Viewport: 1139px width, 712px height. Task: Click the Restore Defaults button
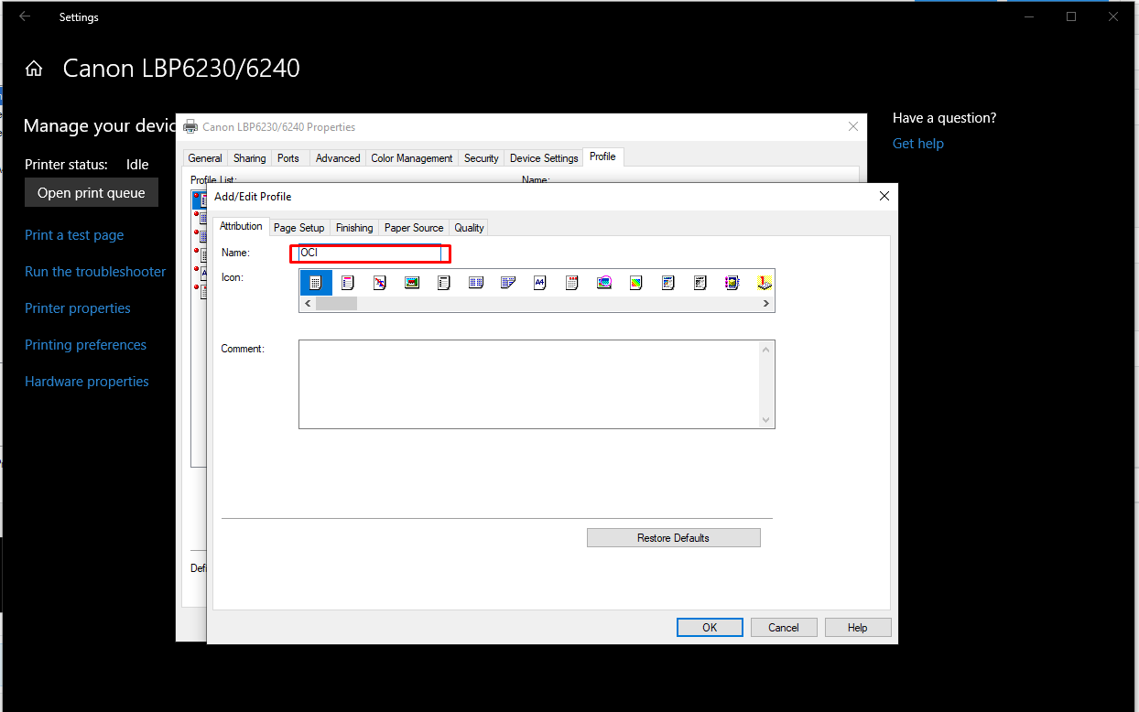click(673, 538)
